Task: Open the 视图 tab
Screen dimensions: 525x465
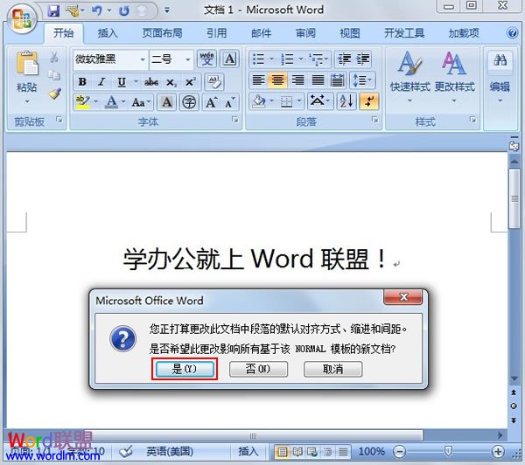Action: click(x=349, y=33)
